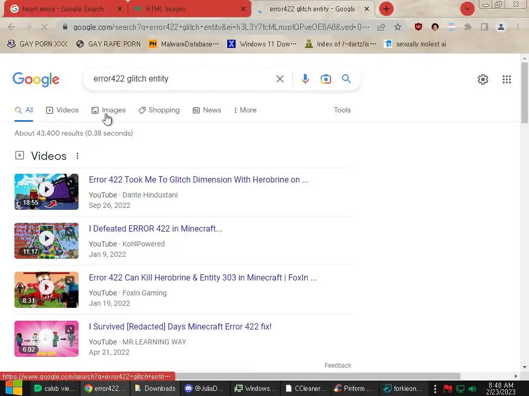Switch to heart emoji Google Search tab
Viewport: 529px width, 396px height.
point(63,9)
